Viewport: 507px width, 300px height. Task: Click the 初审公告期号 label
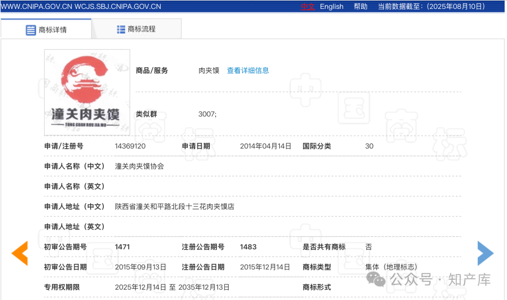65,247
